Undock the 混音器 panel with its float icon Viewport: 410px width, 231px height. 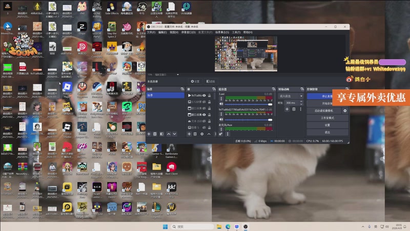tap(274, 89)
